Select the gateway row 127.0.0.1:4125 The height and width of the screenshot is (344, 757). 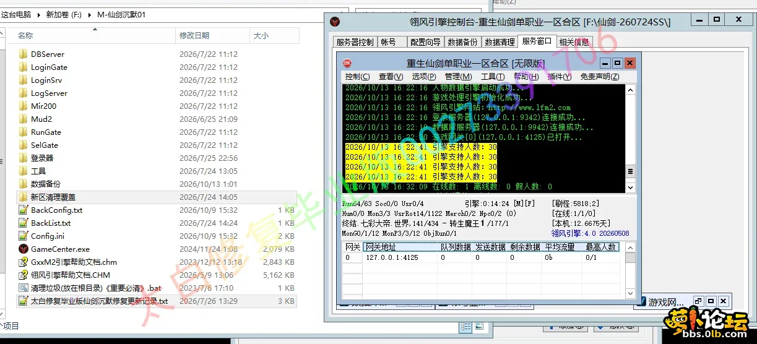pyautogui.click(x=482, y=257)
